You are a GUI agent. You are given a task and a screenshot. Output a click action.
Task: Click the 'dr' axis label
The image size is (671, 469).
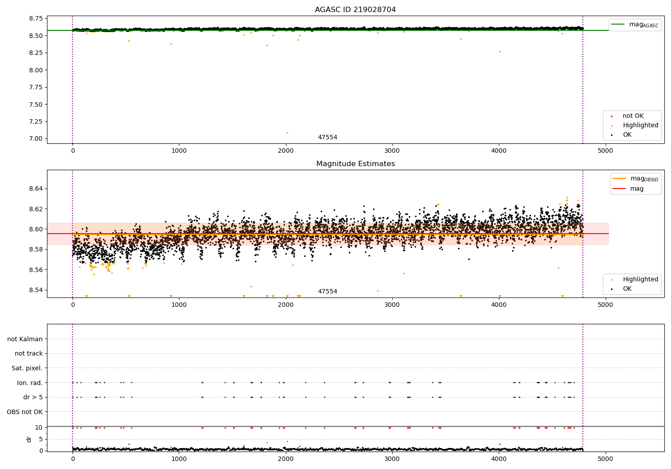click(x=29, y=439)
